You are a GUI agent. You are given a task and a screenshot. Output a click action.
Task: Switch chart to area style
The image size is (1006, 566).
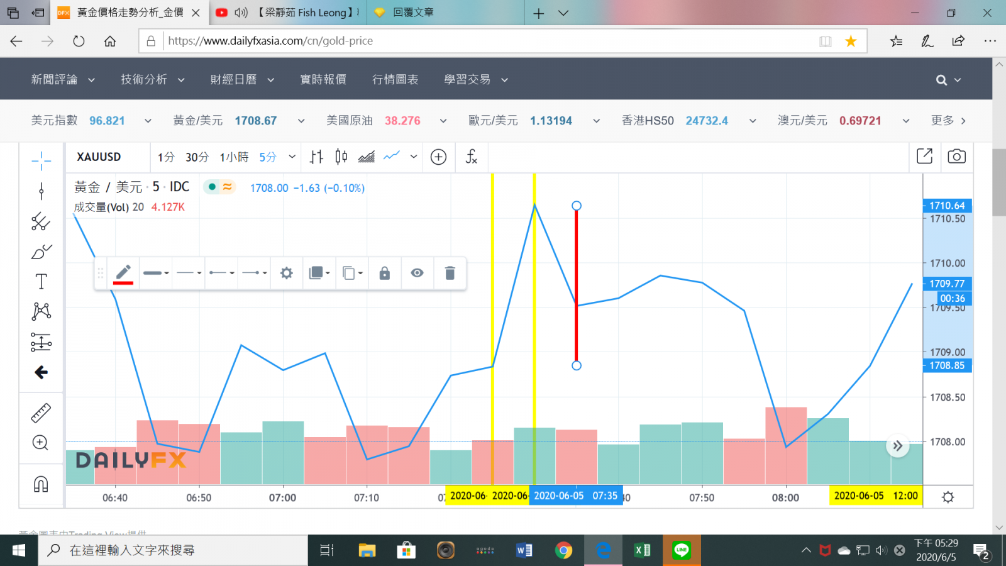(366, 157)
